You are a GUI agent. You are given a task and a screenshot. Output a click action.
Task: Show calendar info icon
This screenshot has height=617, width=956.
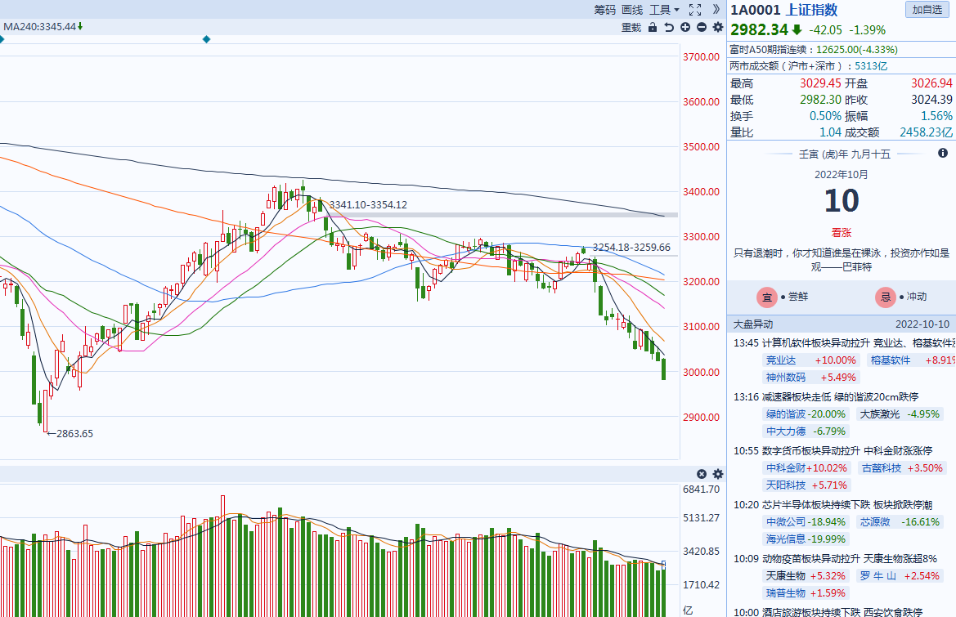point(943,153)
